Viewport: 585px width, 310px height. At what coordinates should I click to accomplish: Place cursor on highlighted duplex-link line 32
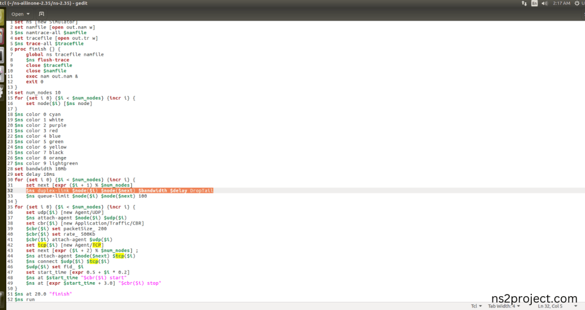coord(119,191)
